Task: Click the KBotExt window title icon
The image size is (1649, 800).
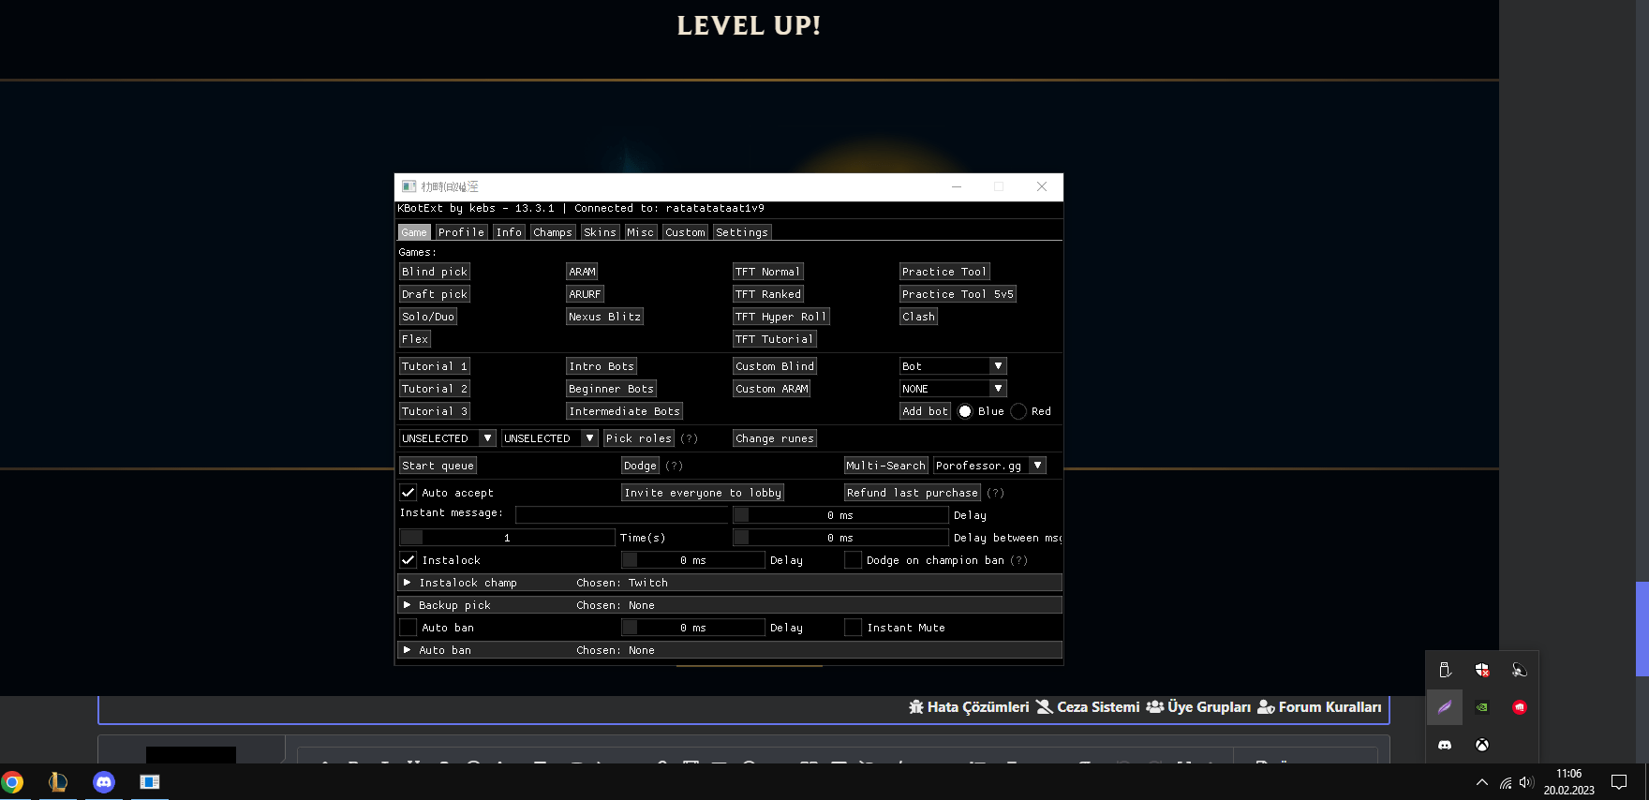Action: [x=409, y=186]
